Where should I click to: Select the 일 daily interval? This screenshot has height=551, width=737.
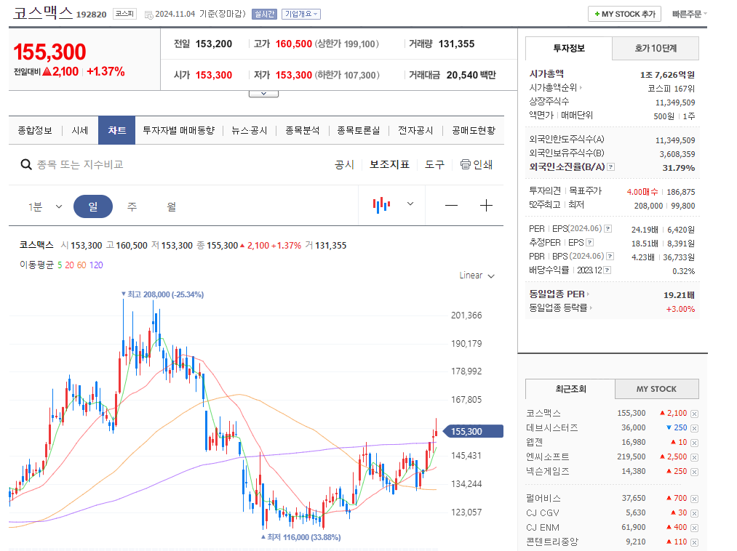[93, 206]
